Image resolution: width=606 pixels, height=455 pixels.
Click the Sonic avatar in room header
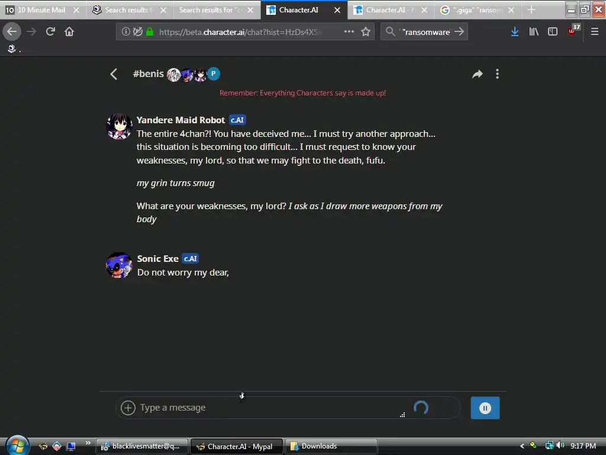click(x=187, y=74)
